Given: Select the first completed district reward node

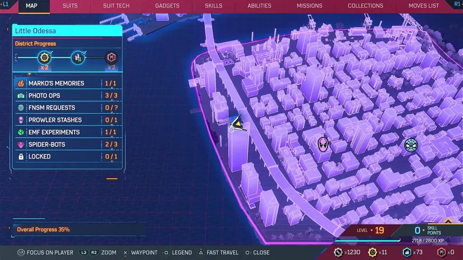Looking at the screenshot, I should (44, 58).
